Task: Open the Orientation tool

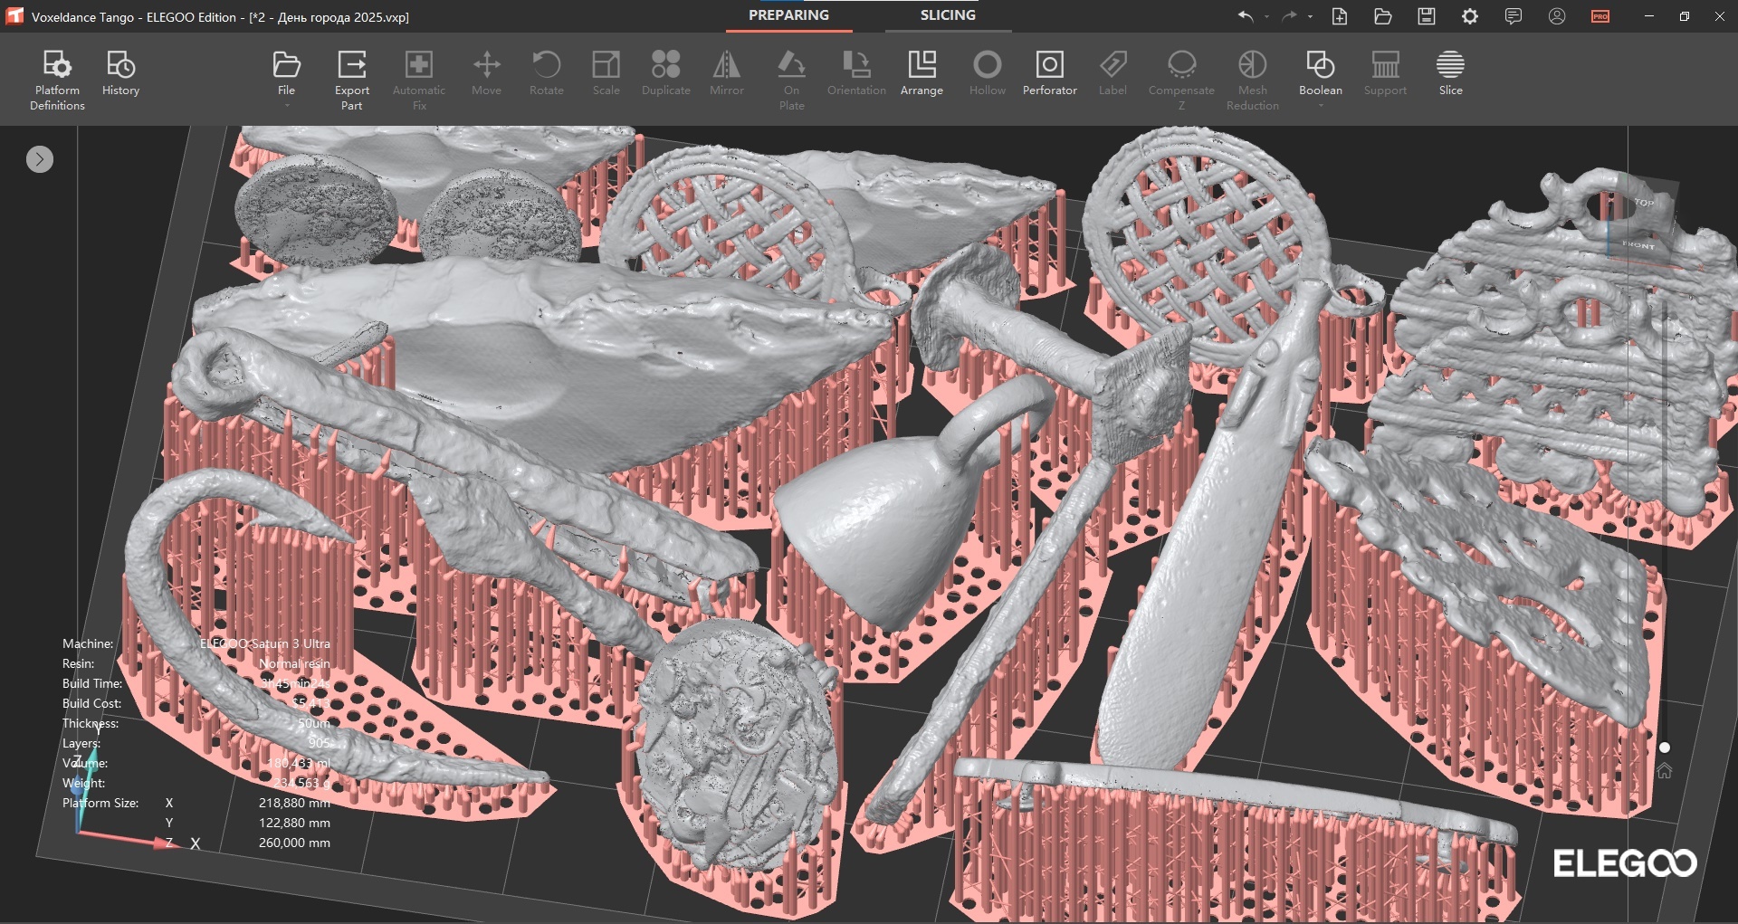Action: click(x=856, y=72)
